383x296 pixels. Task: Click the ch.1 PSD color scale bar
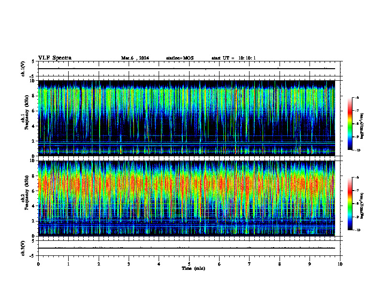(350, 124)
